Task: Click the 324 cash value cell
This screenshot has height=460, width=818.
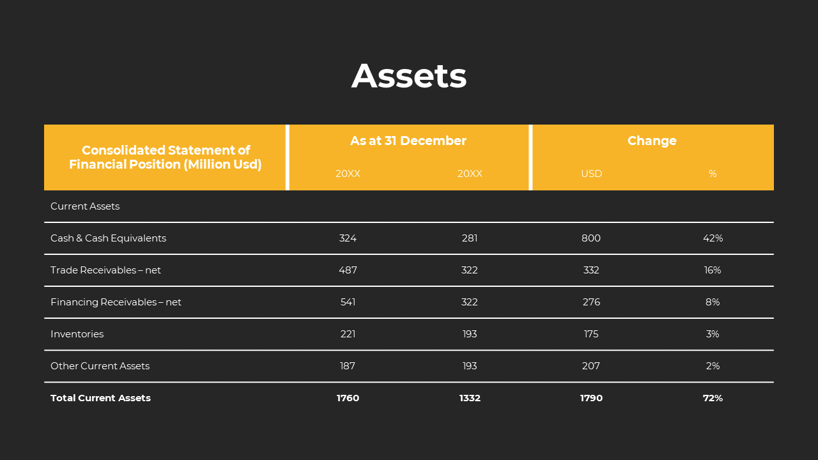Action: pyautogui.click(x=348, y=238)
